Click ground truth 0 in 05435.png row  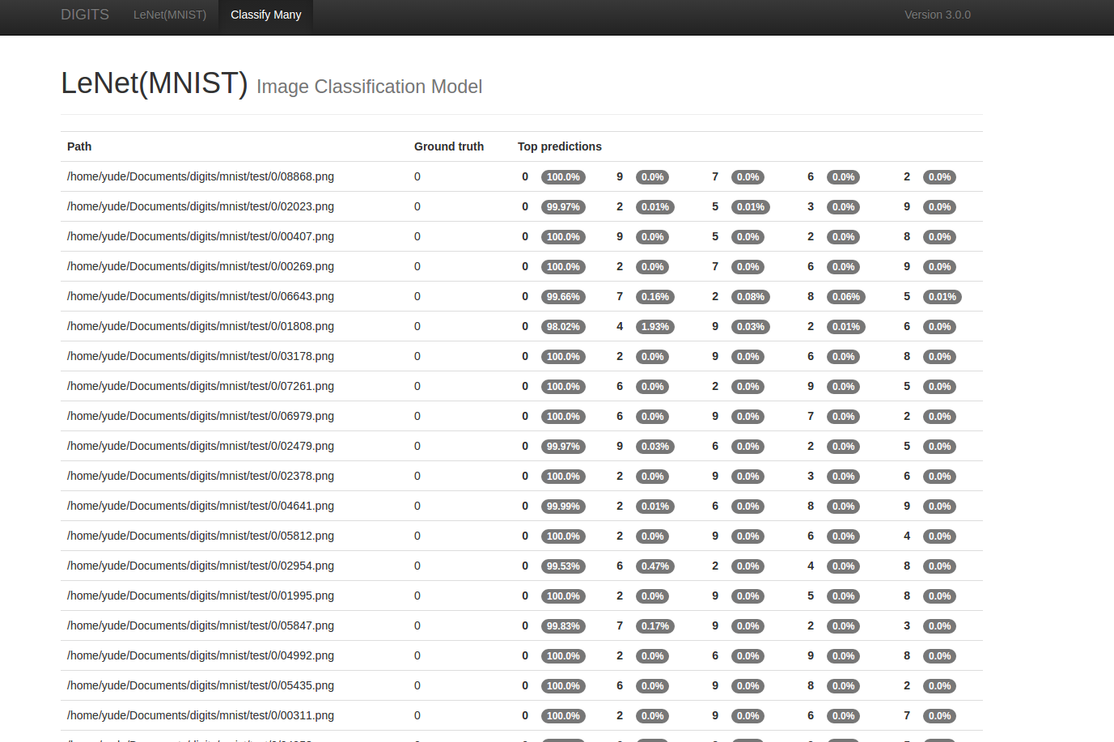[417, 685]
